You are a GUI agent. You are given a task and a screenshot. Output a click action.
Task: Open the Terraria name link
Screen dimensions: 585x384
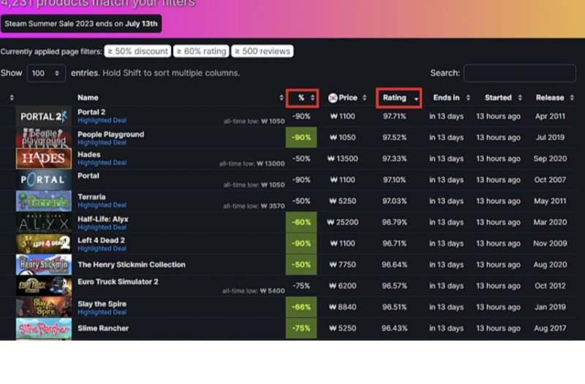point(91,197)
